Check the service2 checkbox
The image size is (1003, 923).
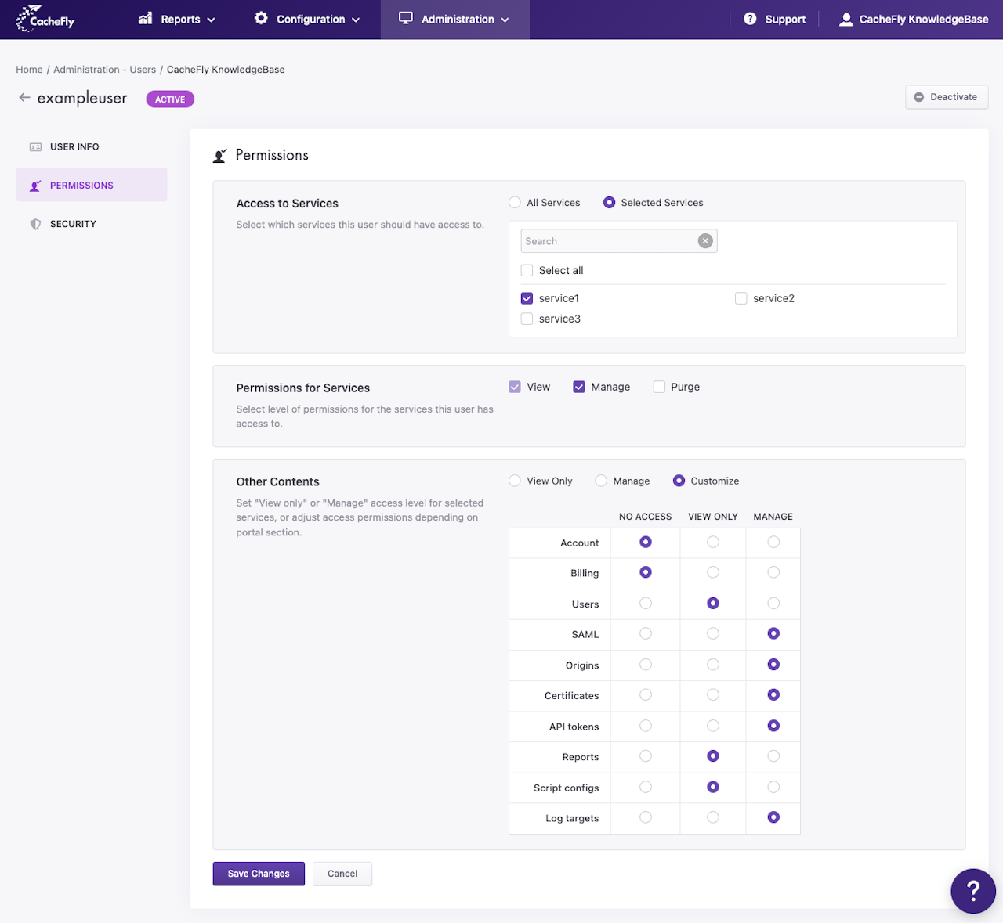pyautogui.click(x=740, y=298)
